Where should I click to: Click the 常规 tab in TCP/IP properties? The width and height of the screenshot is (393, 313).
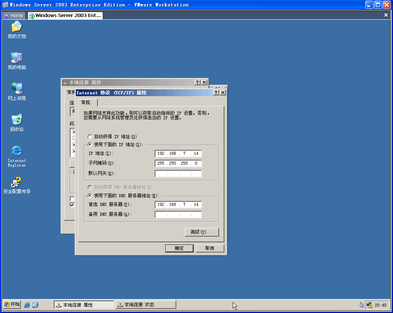[x=86, y=103]
